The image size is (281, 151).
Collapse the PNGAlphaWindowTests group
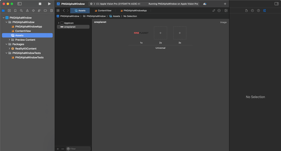(6, 53)
